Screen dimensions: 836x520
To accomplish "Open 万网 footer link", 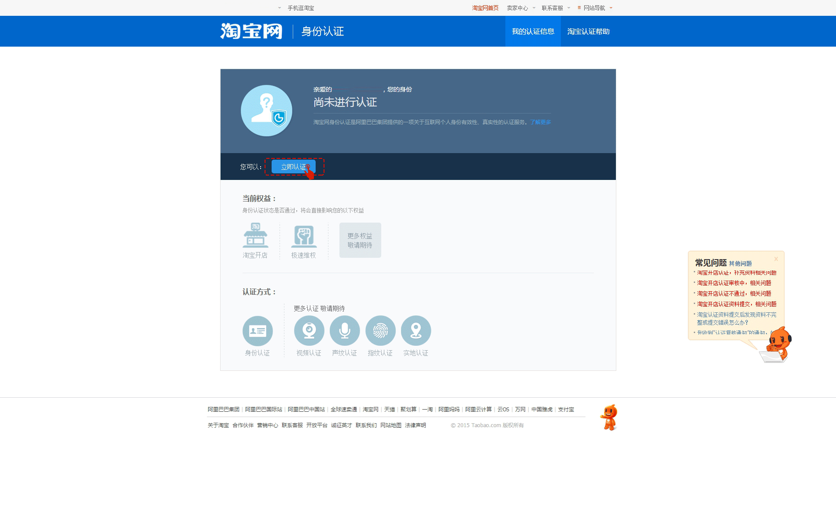I will [520, 409].
